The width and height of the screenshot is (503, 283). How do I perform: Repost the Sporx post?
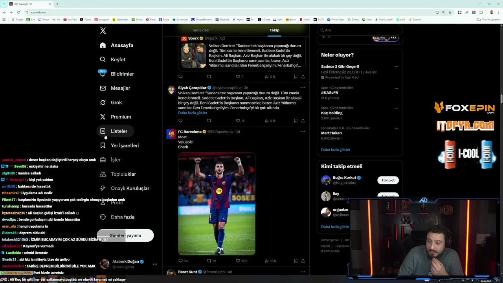209,77
